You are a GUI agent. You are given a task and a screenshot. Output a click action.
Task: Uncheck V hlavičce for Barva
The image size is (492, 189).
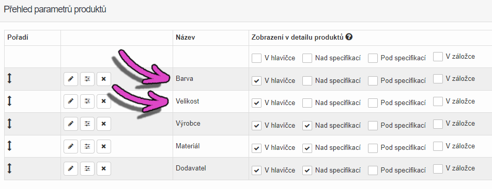pos(257,81)
